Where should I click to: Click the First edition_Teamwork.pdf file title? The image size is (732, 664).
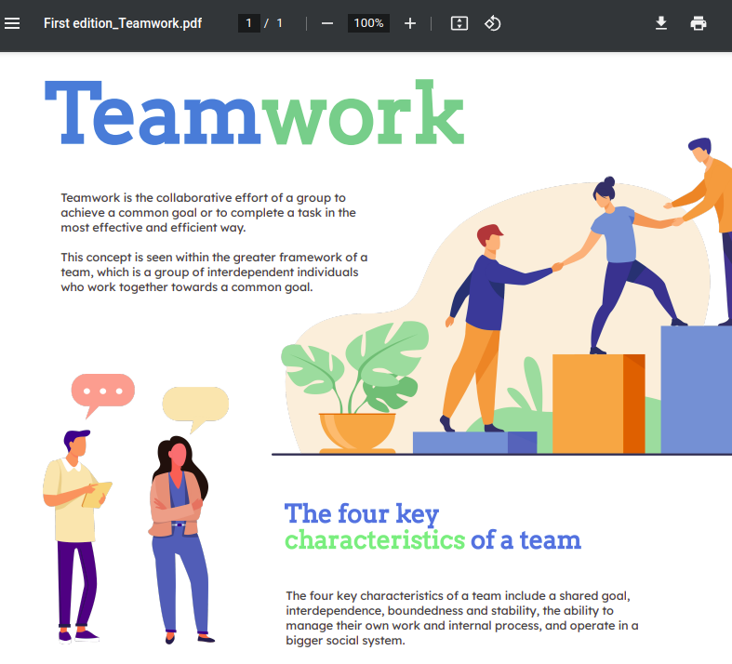pos(123,23)
